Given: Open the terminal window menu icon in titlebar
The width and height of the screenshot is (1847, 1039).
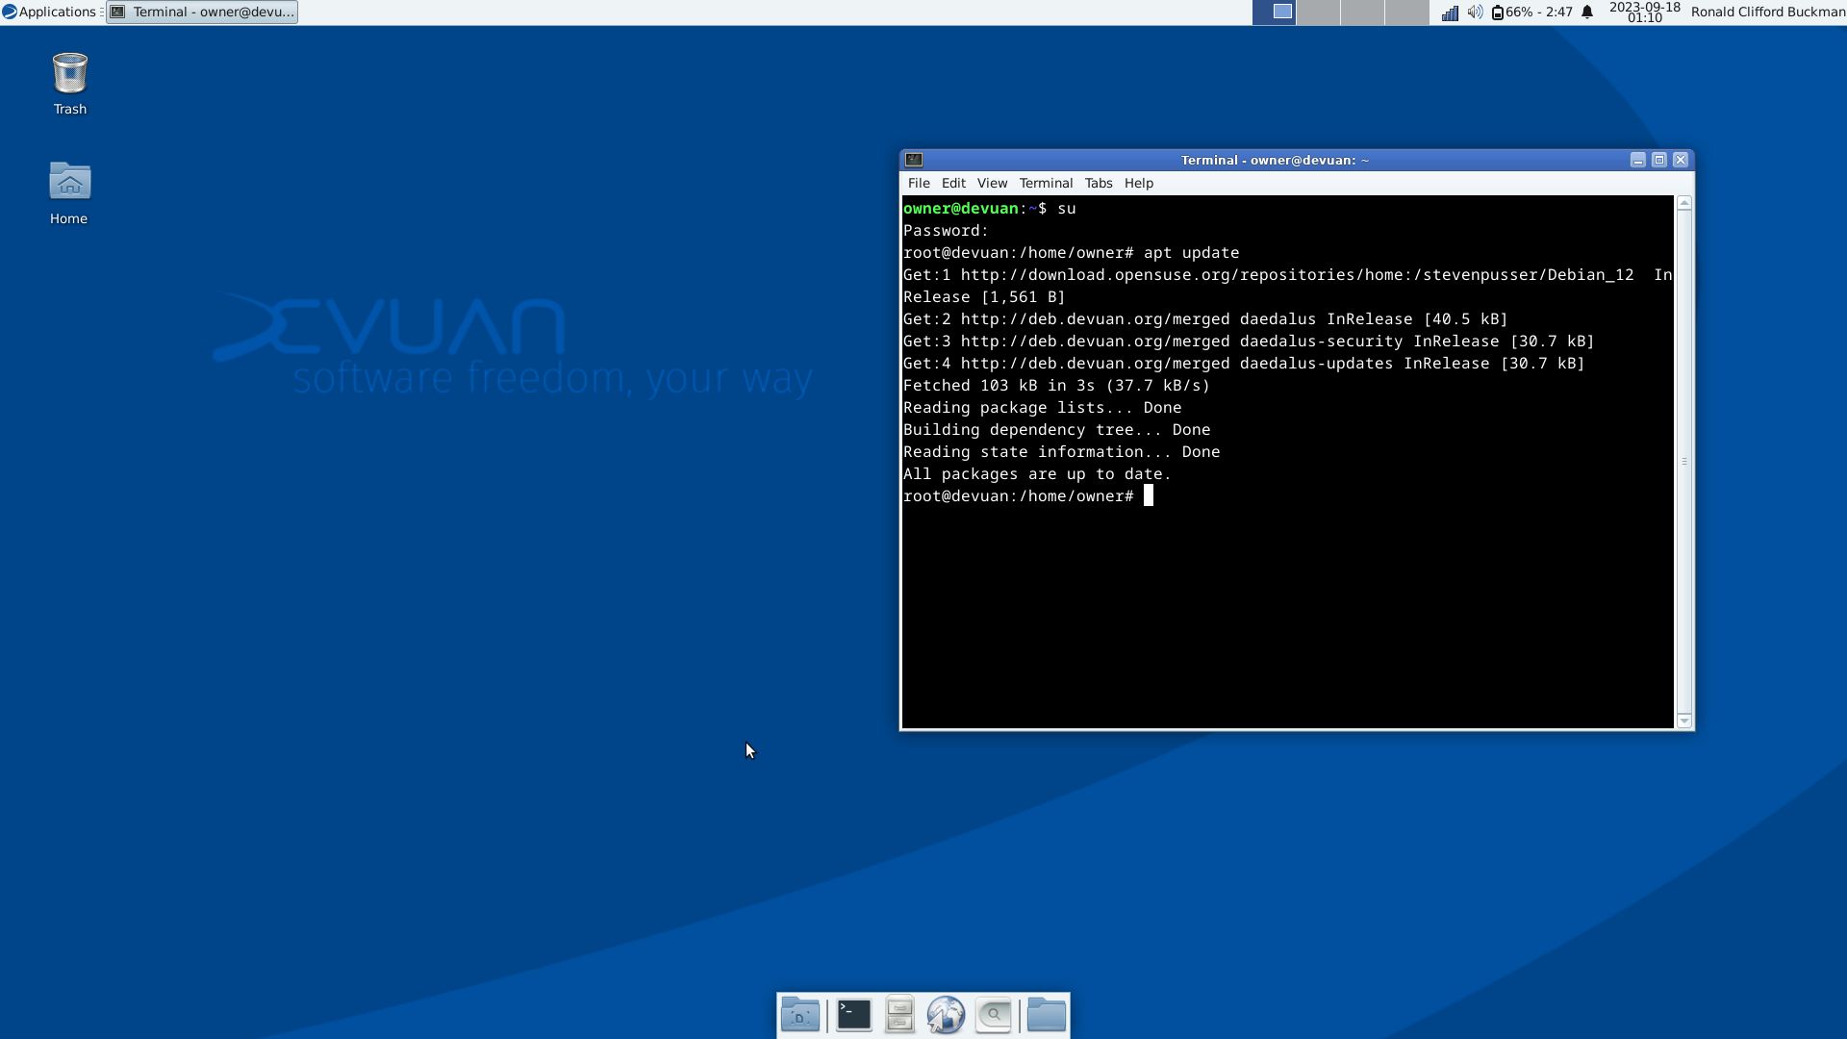Looking at the screenshot, I should click(x=914, y=160).
